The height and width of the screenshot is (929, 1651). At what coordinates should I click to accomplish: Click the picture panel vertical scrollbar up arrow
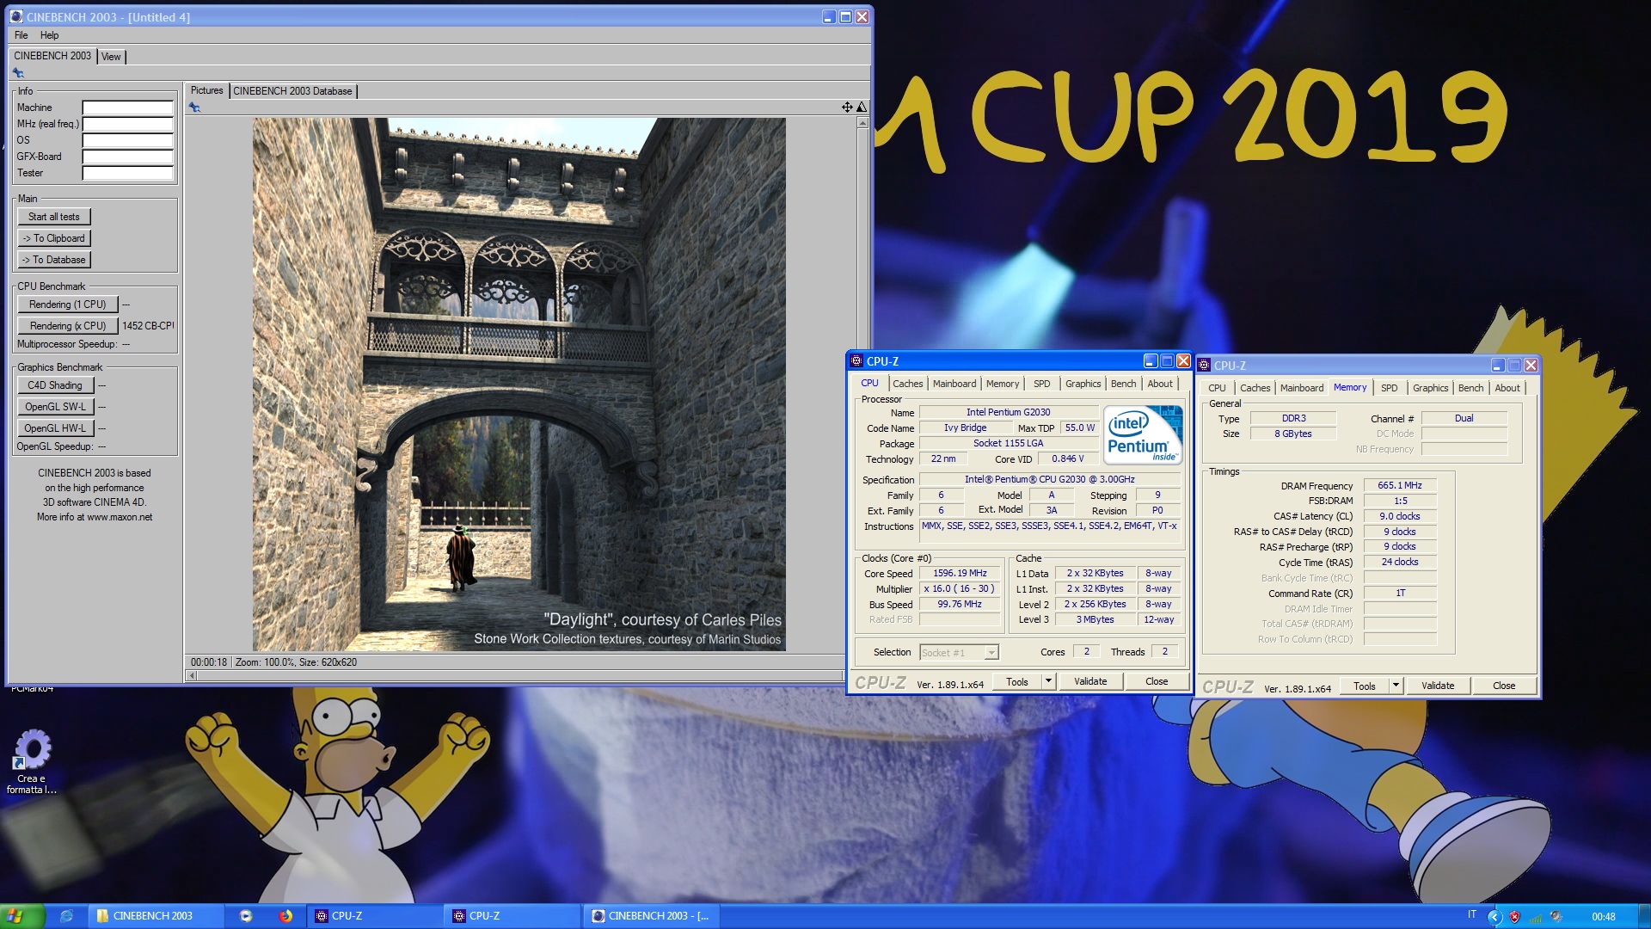point(862,123)
